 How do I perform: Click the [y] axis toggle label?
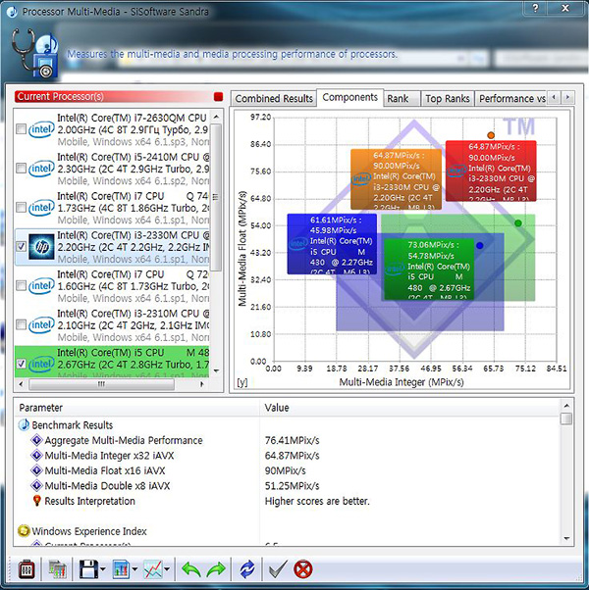(242, 382)
